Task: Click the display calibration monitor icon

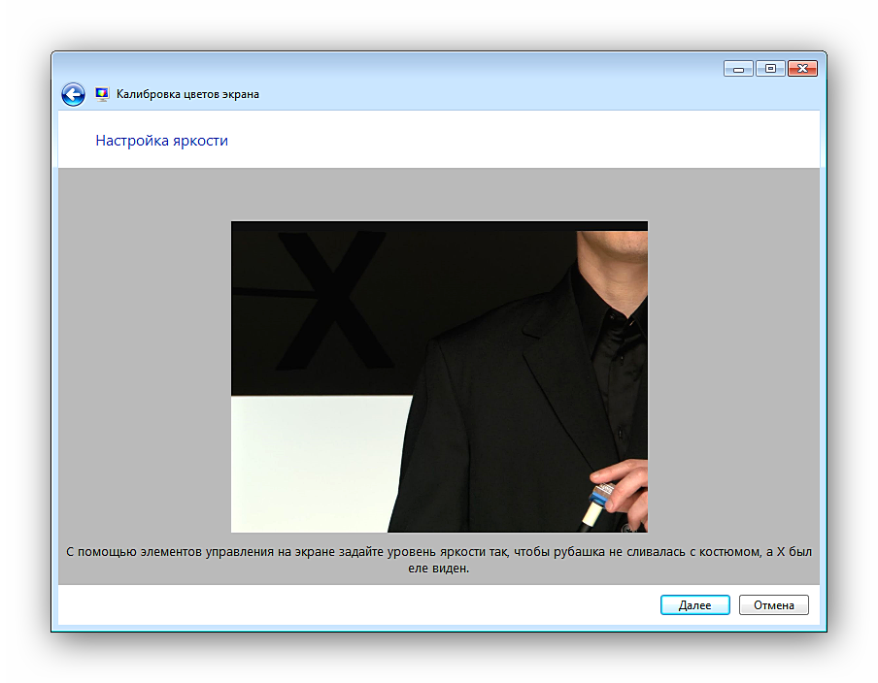Action: coord(102,94)
